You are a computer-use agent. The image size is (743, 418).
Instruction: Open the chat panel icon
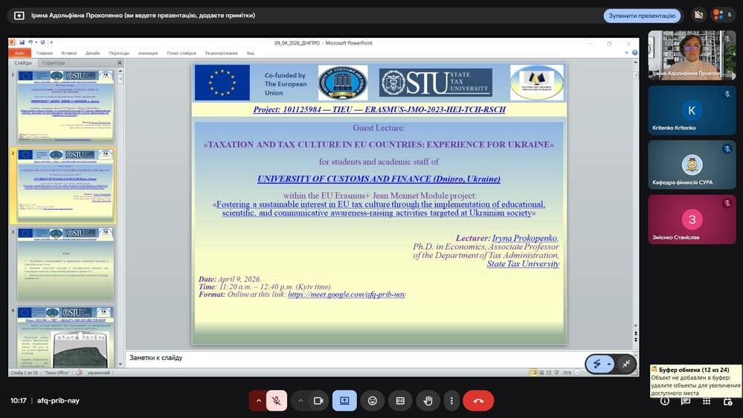click(686, 401)
